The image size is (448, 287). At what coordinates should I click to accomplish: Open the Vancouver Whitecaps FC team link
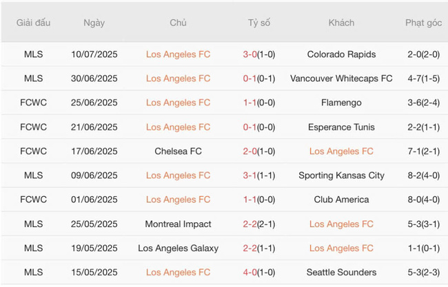click(x=341, y=78)
